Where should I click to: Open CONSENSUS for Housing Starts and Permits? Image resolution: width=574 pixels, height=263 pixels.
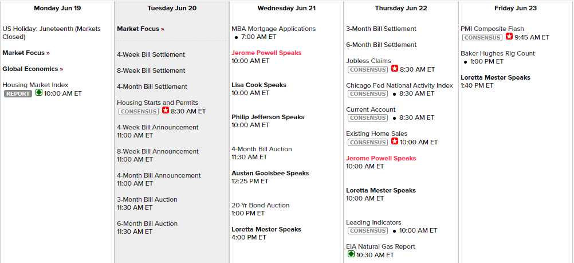[138, 111]
